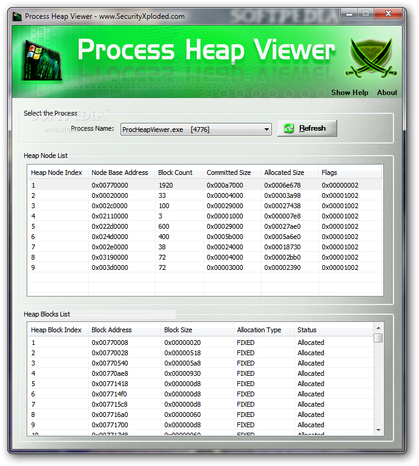
Task: Select heap block at address 0x00770ae8
Action: click(200, 373)
